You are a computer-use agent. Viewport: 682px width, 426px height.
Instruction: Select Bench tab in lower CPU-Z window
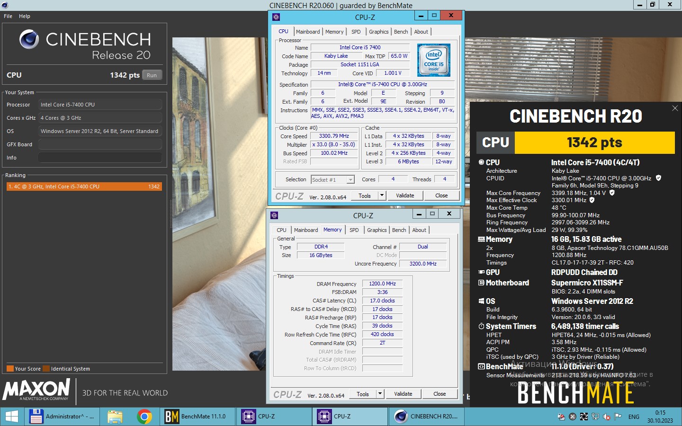pos(399,230)
